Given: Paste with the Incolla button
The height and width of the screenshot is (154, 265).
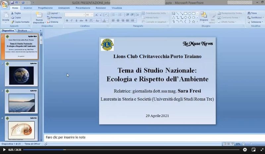Looking at the screenshot, I should [6, 17].
